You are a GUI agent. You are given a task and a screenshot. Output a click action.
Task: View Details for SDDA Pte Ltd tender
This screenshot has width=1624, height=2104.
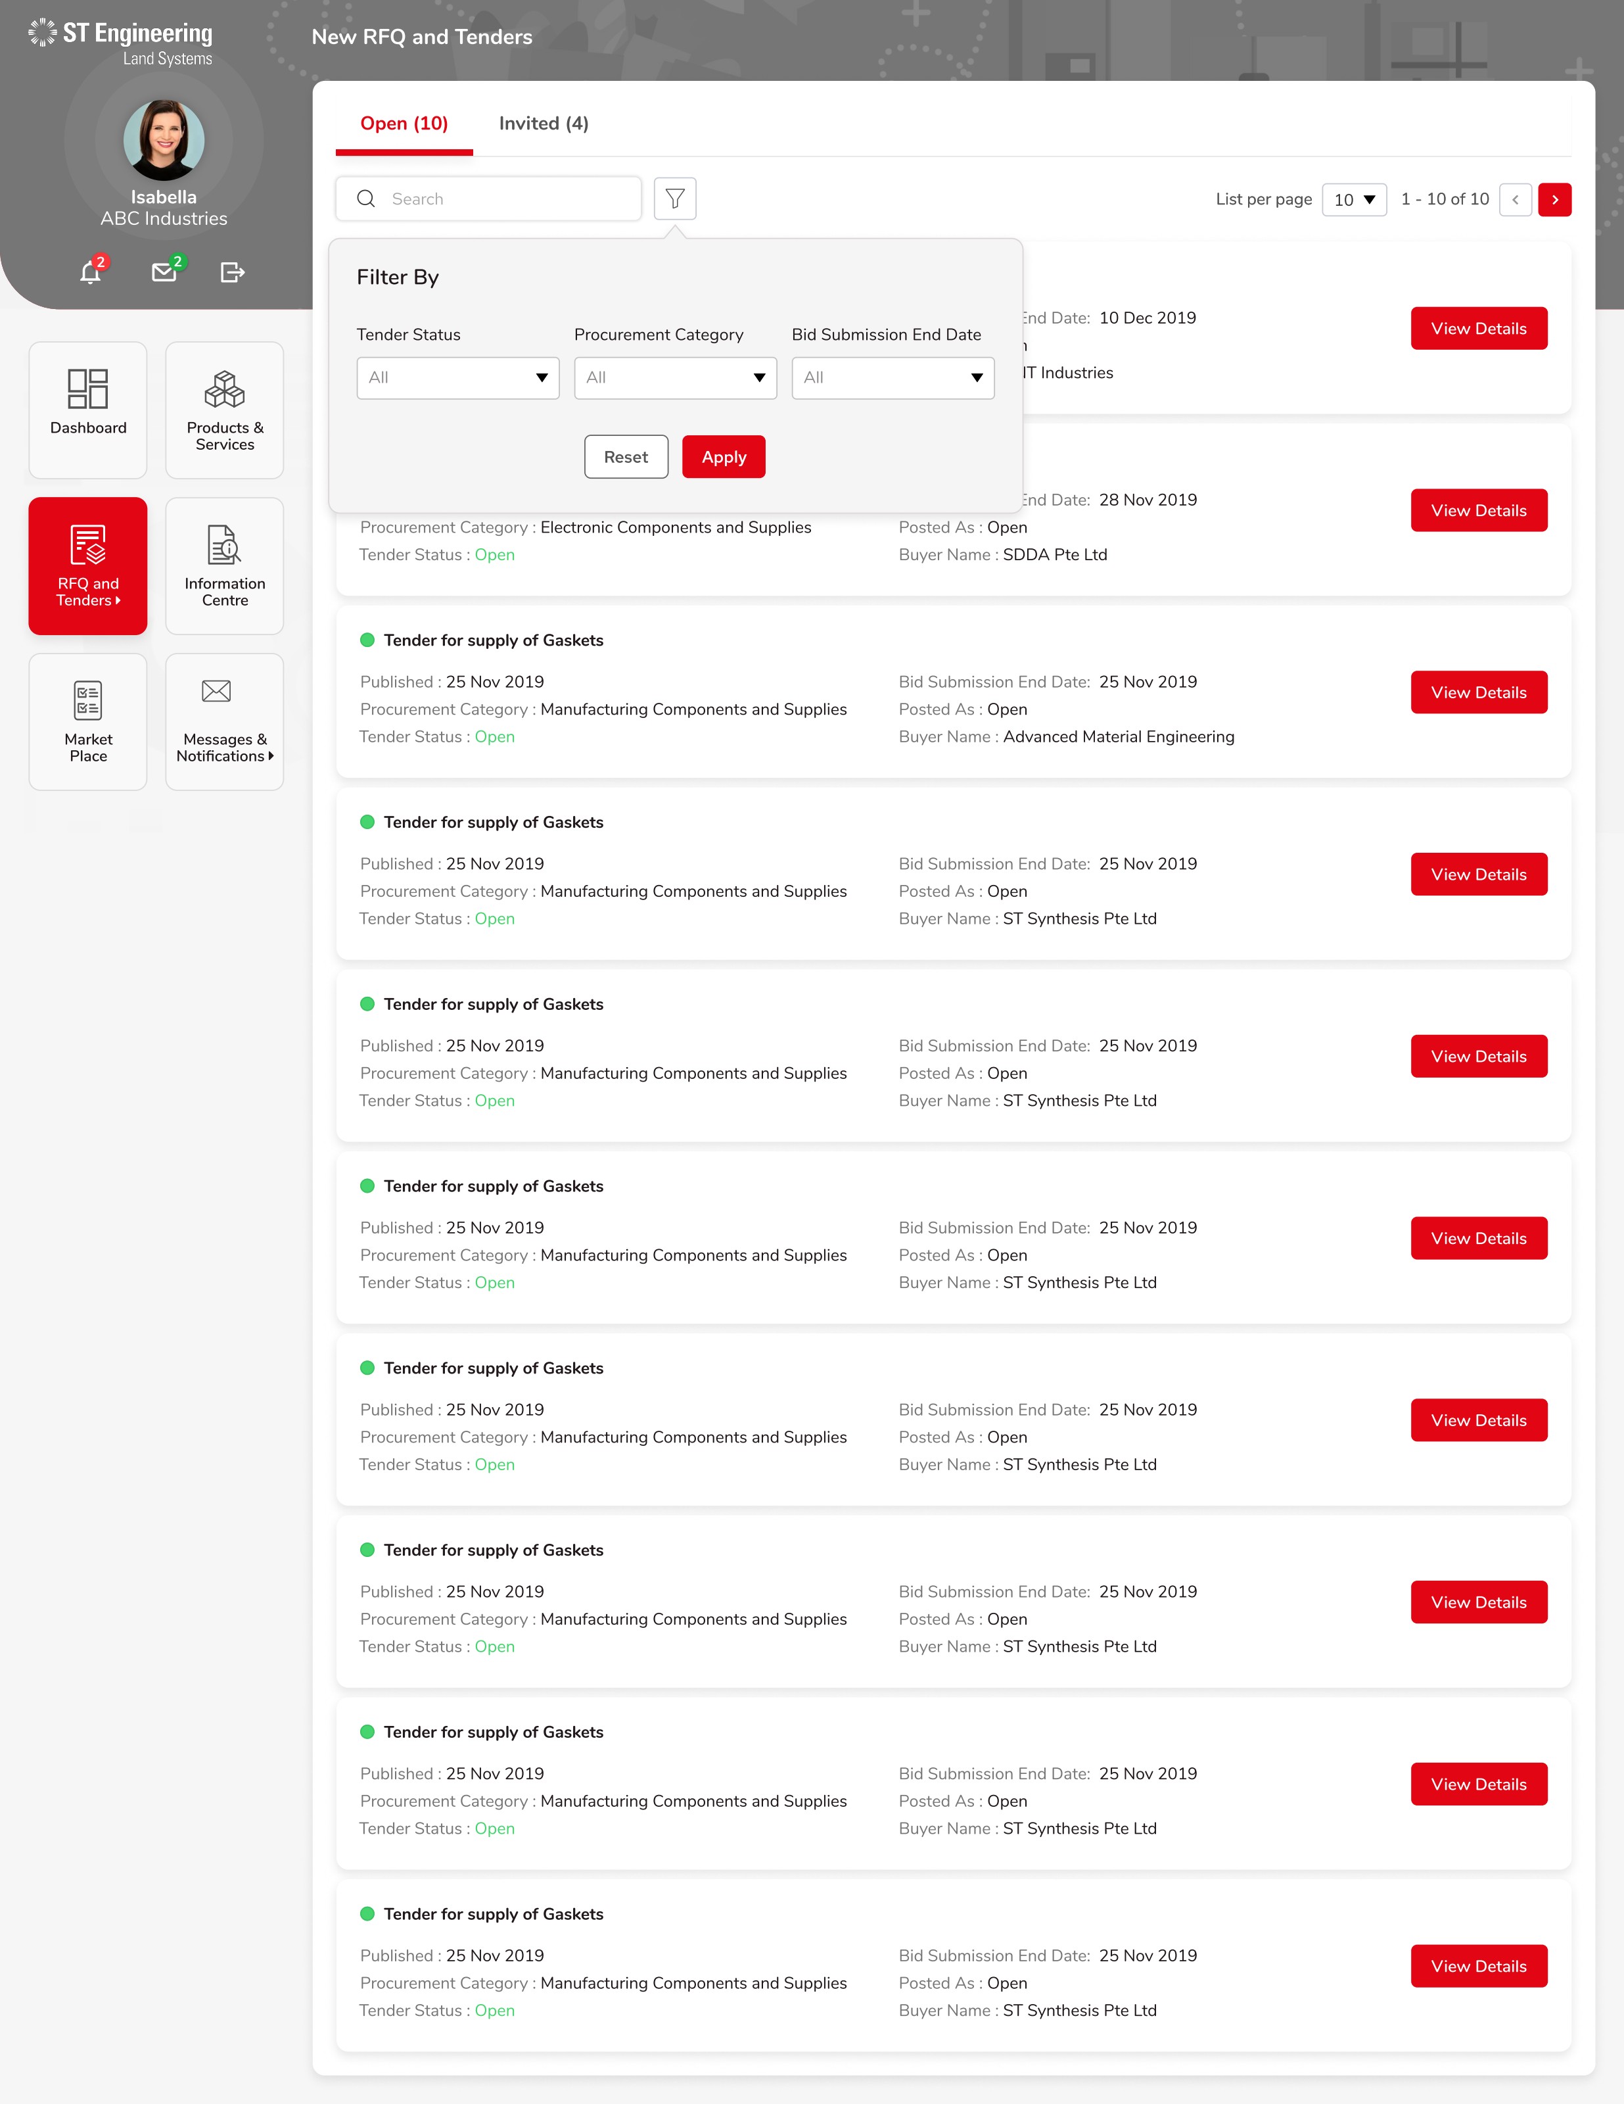coord(1479,511)
